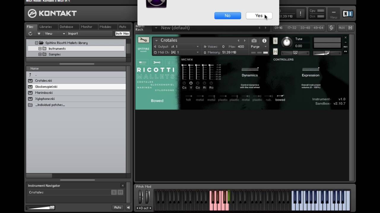Select the rub. articulation icon

[268, 96]
